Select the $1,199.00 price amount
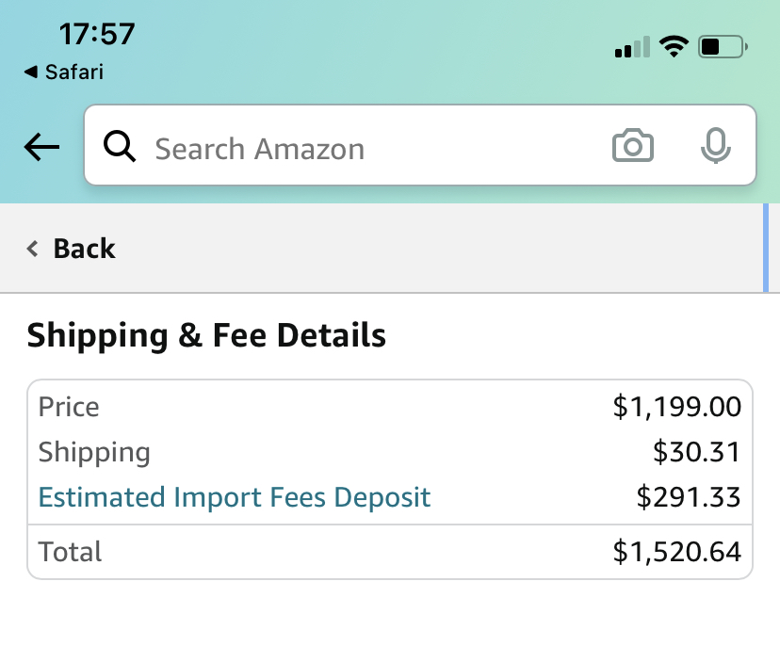 (676, 407)
